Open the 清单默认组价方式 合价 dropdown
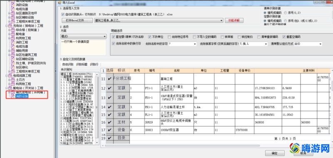Viewport: 333px width, 158px height. click(x=320, y=44)
